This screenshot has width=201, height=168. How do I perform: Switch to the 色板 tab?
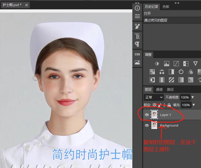click(x=166, y=7)
